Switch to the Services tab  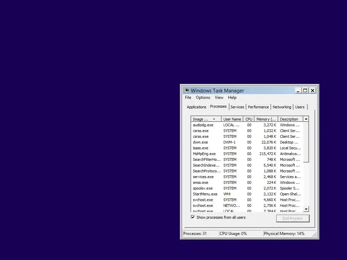pos(237,107)
